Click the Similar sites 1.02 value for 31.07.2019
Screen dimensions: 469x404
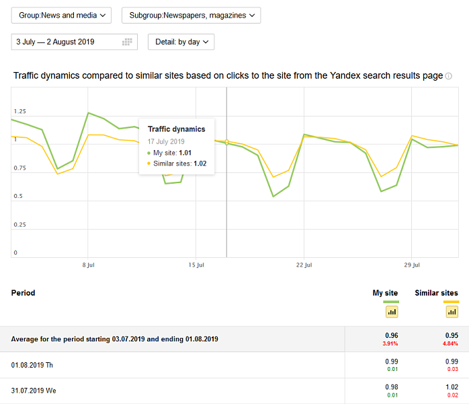tap(452, 387)
